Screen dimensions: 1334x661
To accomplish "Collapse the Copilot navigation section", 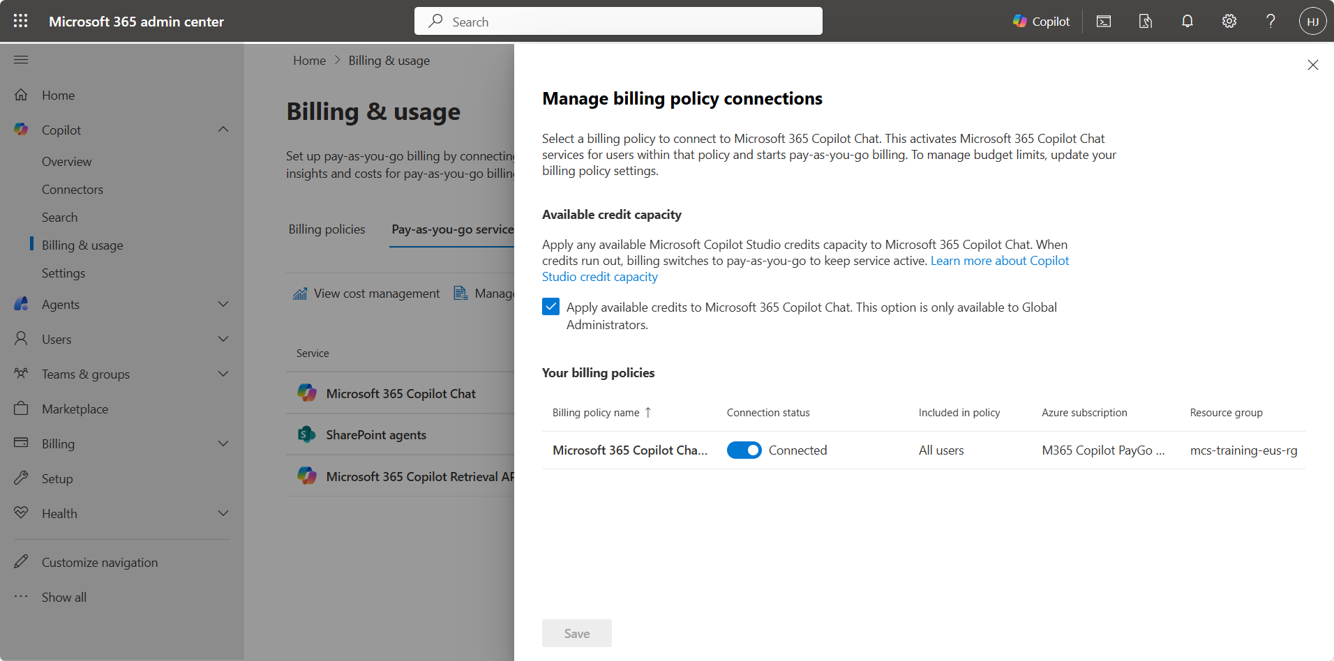I will tap(223, 130).
